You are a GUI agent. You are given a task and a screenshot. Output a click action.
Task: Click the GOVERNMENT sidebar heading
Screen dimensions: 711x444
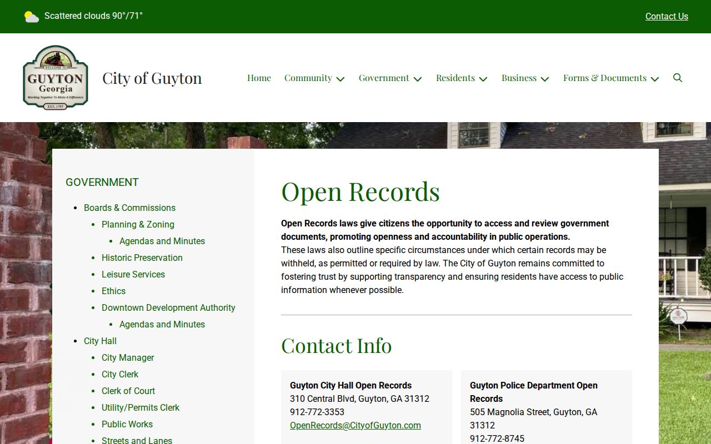click(x=102, y=182)
